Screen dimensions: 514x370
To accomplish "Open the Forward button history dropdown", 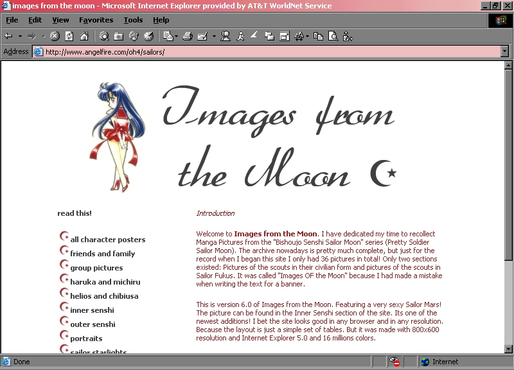I will point(43,37).
